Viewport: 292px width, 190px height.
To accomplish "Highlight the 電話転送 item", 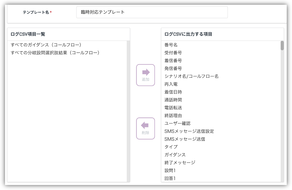I will [173, 108].
